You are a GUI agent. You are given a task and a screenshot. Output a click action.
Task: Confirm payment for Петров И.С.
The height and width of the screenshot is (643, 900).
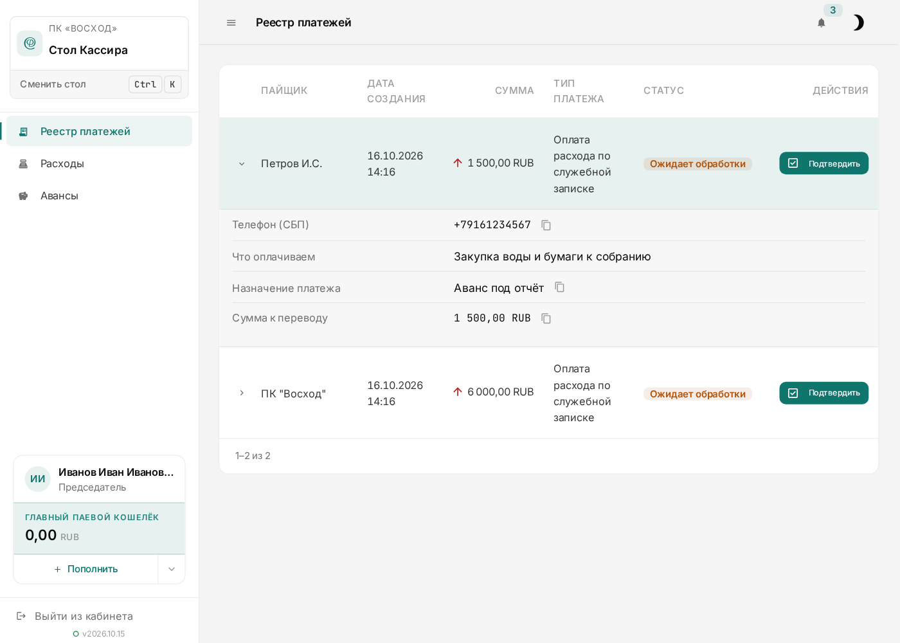pyautogui.click(x=824, y=163)
